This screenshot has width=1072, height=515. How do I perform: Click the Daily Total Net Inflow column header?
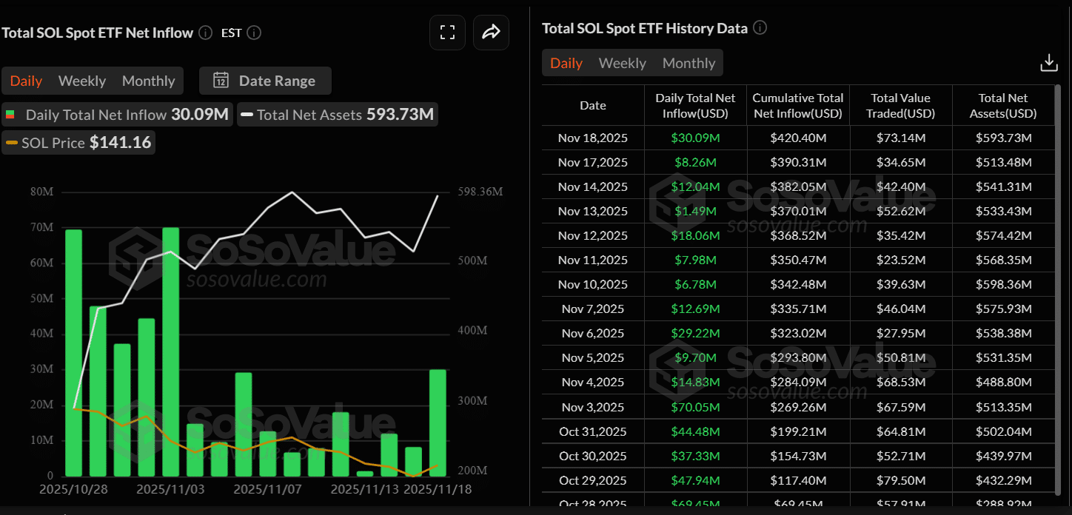[695, 106]
